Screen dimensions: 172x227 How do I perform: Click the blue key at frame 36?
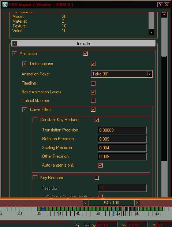pos(43,209)
